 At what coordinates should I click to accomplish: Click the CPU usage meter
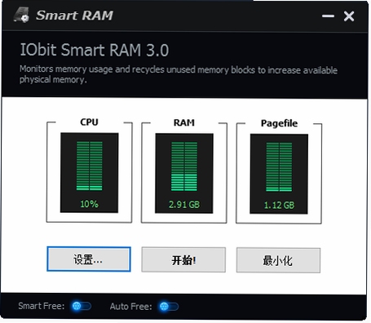coord(89,173)
